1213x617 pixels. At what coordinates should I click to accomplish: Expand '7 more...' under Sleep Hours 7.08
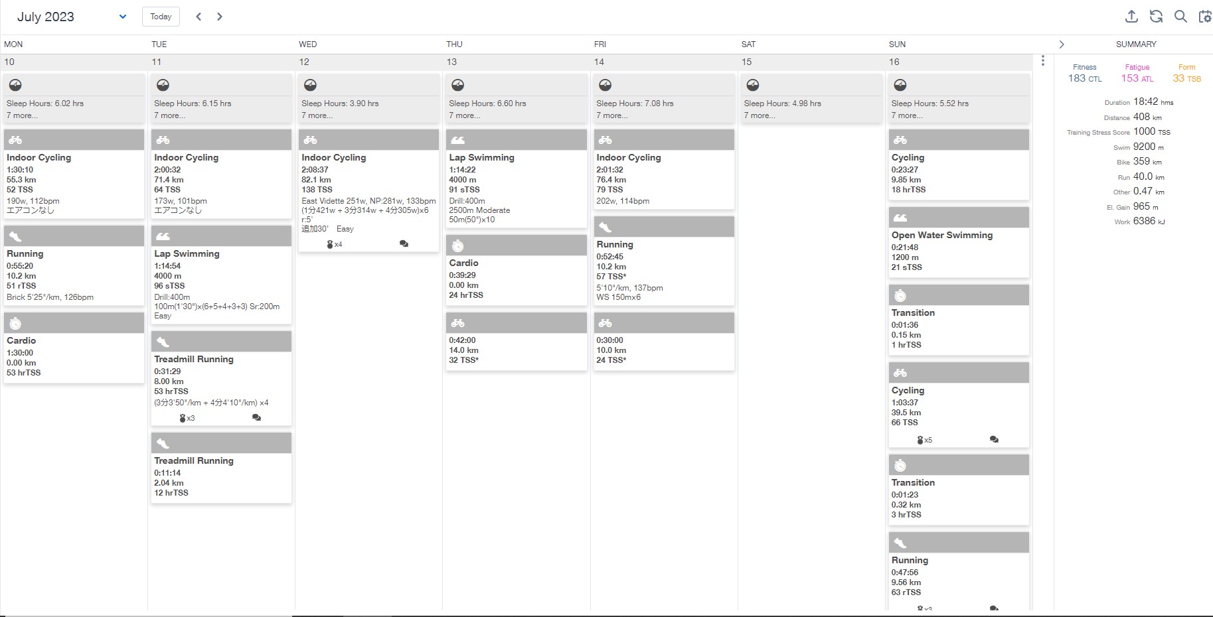pos(611,115)
